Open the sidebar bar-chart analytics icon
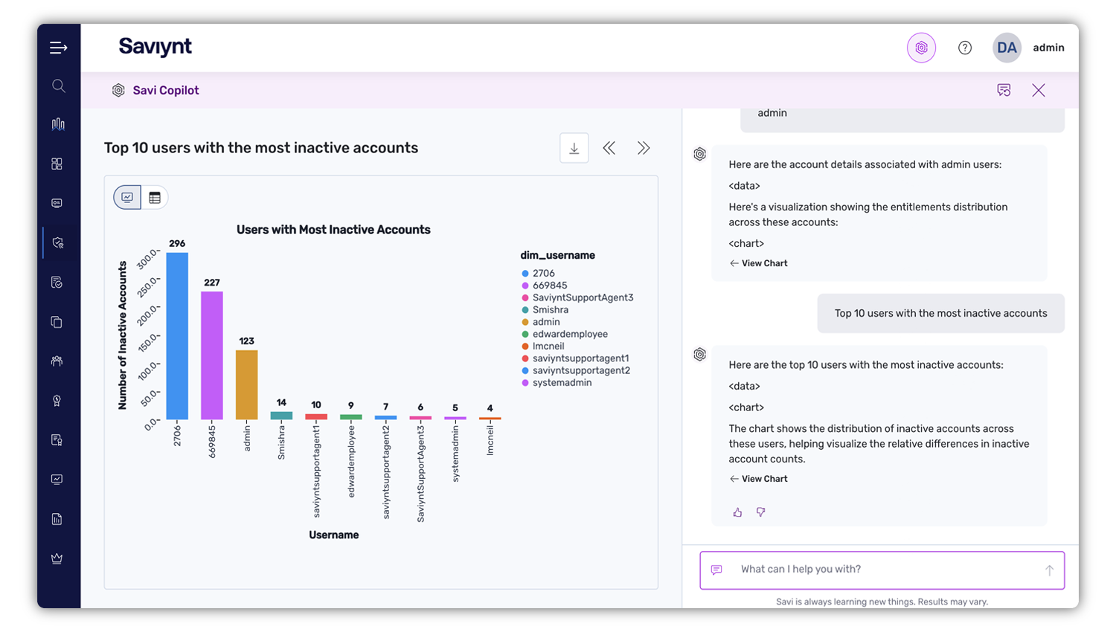Viewport: 1116px width, 632px height. coord(58,124)
